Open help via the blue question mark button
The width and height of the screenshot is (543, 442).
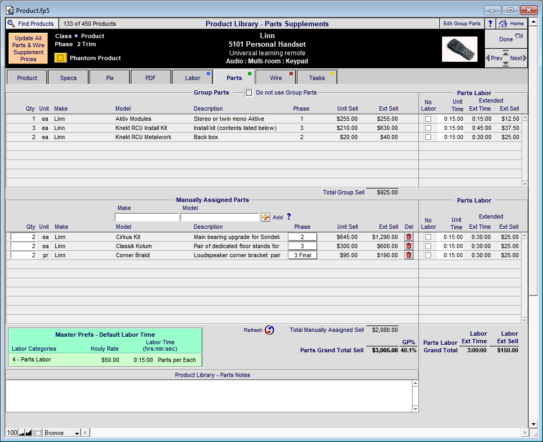click(x=490, y=24)
